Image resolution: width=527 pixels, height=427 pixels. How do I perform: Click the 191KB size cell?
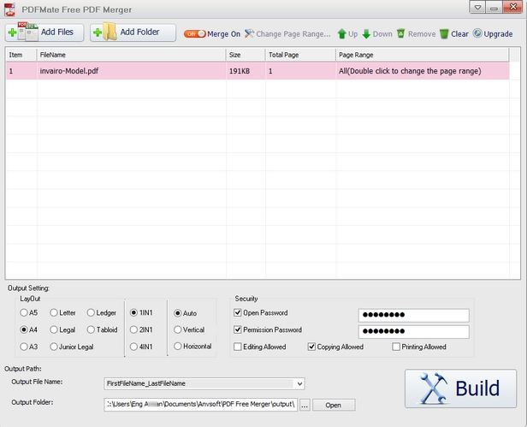(x=246, y=71)
